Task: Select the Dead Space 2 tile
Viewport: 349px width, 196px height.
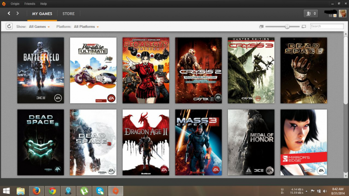Action: (x=41, y=142)
